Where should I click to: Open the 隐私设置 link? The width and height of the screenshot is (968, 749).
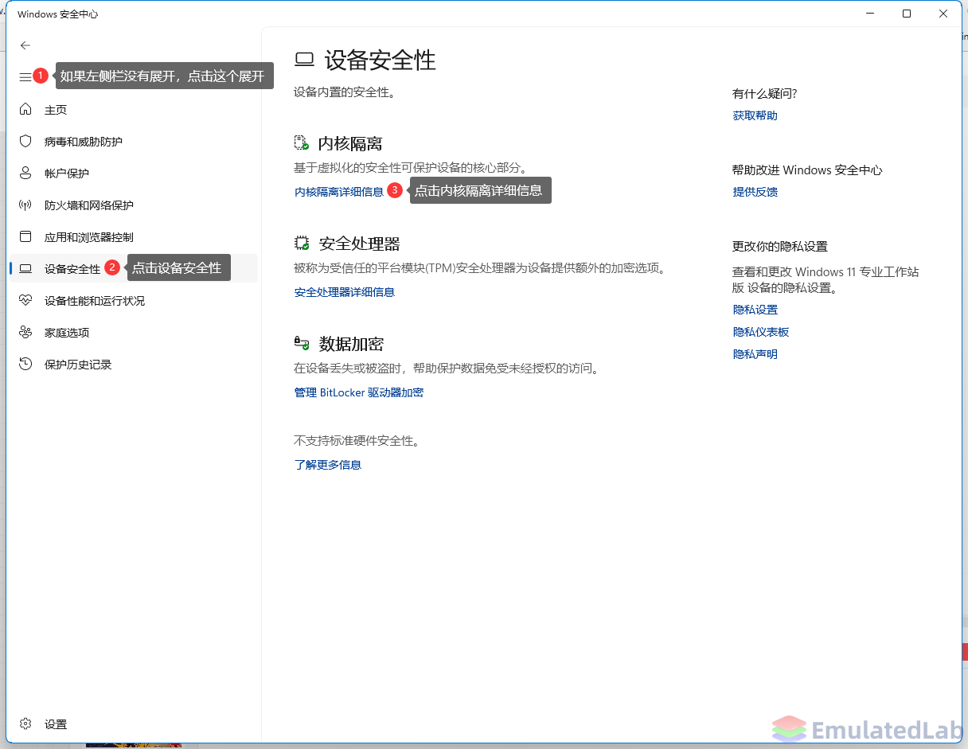[x=755, y=310]
